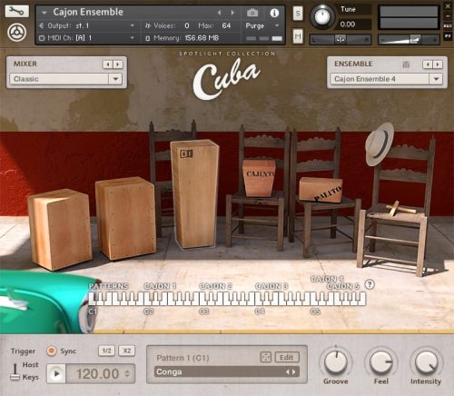Viewport: 454px width, 396px height.
Task: Click the CAJON 2 keyboard label
Action: 215,286
